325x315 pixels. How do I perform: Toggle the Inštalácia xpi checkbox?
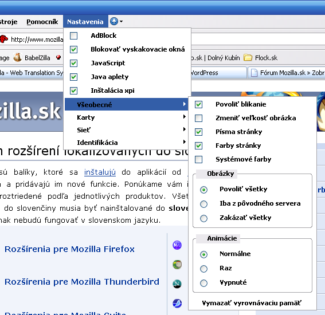tap(73, 90)
